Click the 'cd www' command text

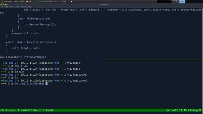coord(19,72)
